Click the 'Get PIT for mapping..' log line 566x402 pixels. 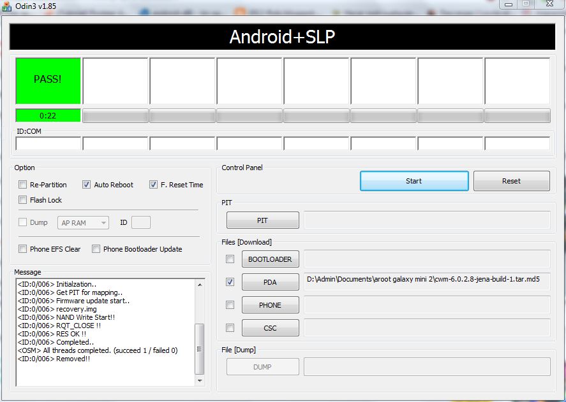pyautogui.click(x=70, y=292)
